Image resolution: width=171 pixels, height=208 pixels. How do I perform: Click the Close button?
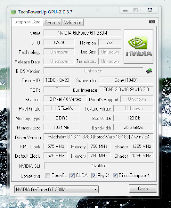point(143,188)
